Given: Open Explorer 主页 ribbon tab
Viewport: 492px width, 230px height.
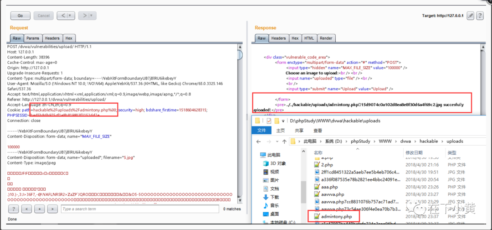Looking at the screenshot, I should pos(281,130).
